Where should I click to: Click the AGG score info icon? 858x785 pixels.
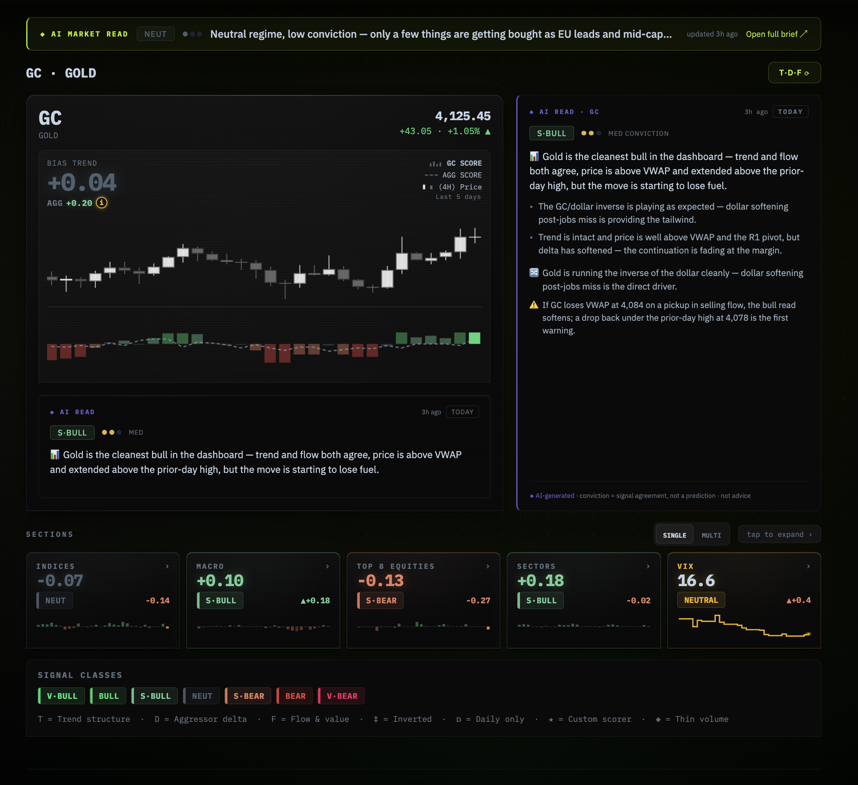101,203
